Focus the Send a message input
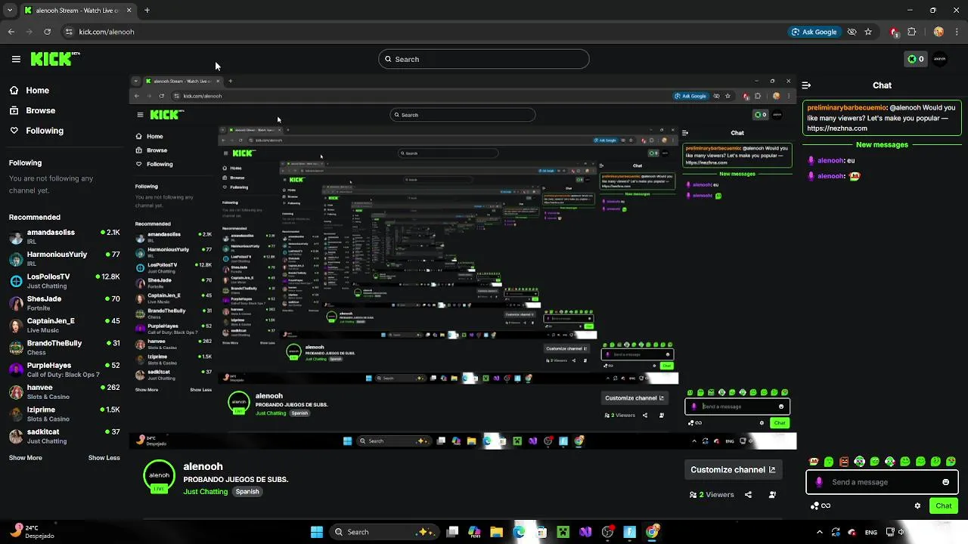 coord(883,482)
